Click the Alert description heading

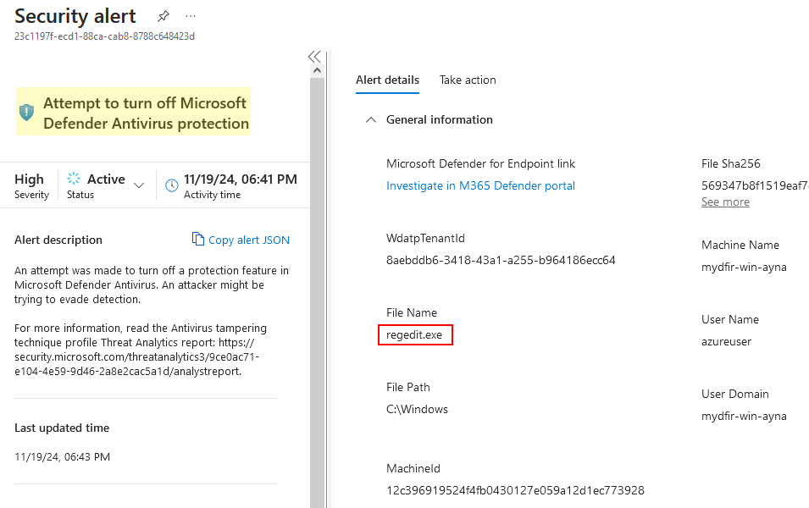[58, 240]
